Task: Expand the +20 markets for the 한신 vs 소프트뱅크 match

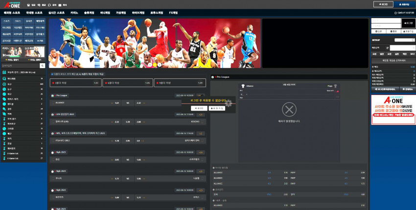Action: tap(201, 152)
